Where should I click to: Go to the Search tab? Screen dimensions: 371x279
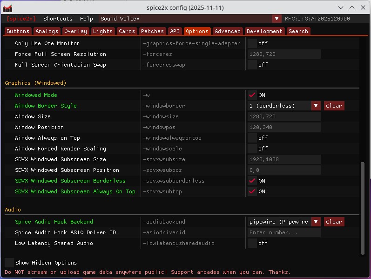(298, 31)
